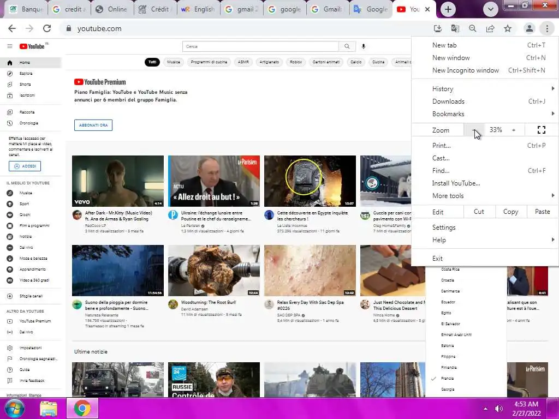The image size is (559, 419).
Task: Expand the History submenu
Action: pos(485,89)
